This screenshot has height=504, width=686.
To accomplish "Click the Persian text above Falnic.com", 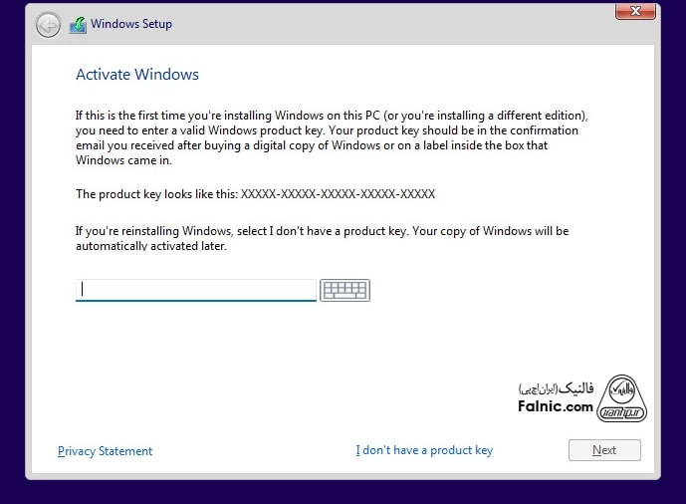I will pyautogui.click(x=558, y=387).
